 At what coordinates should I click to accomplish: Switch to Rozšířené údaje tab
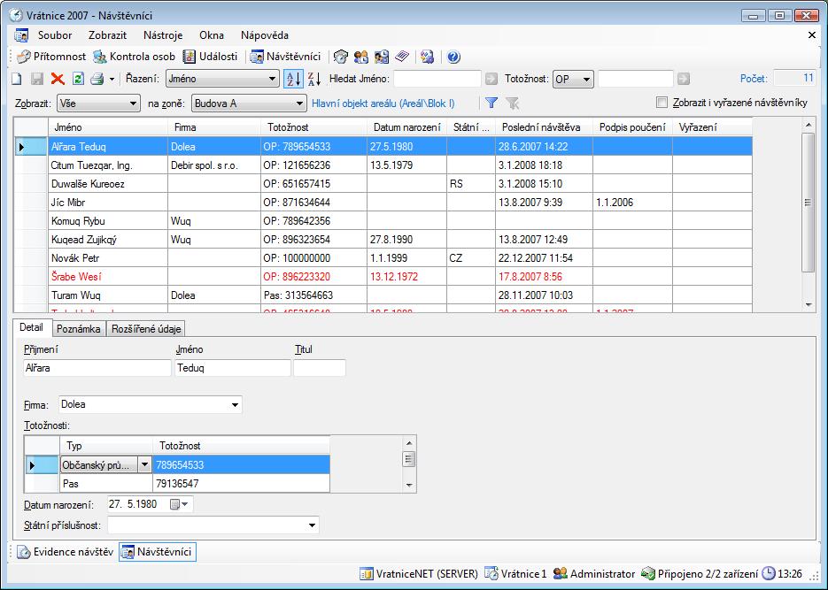pyautogui.click(x=146, y=329)
